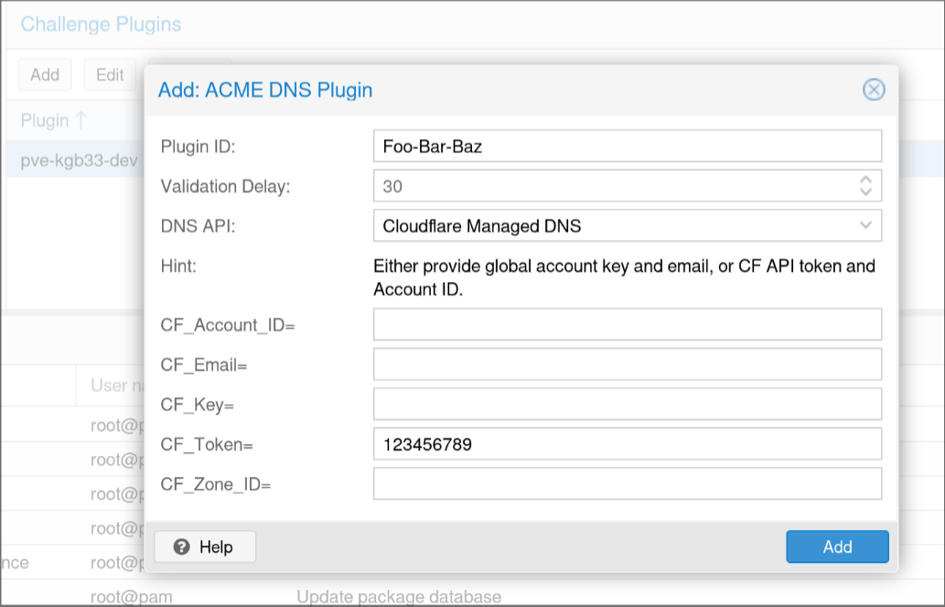Image resolution: width=945 pixels, height=607 pixels.
Task: Open the Cloudflare Managed DNS selector
Action: pos(628,225)
